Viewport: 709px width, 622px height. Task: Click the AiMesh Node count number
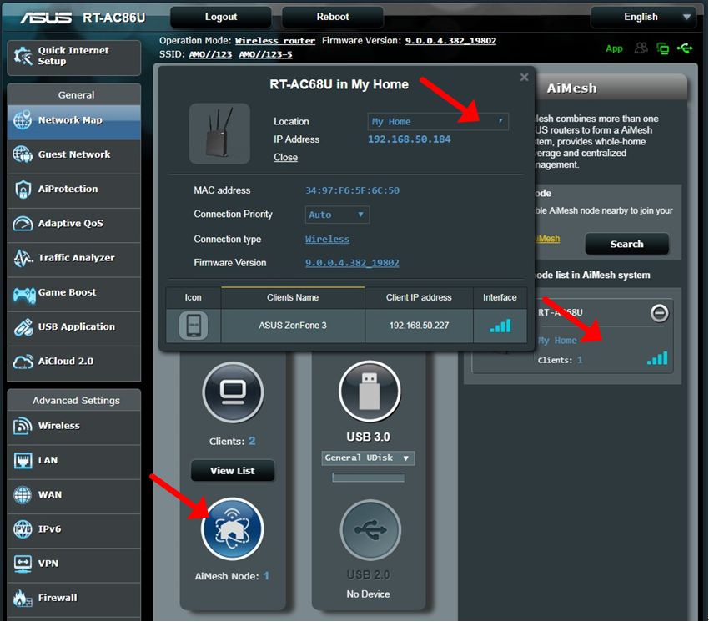pyautogui.click(x=266, y=576)
